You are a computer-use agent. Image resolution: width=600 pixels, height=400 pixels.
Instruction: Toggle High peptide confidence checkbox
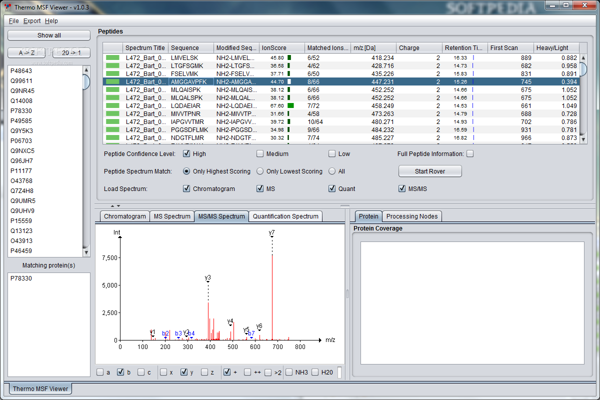tap(186, 153)
